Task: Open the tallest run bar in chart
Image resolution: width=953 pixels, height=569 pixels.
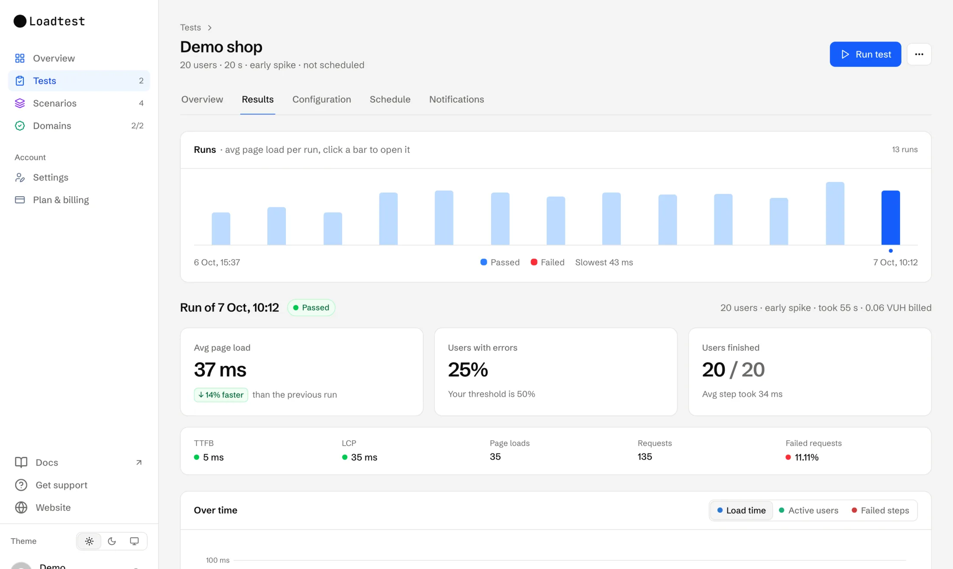Action: tap(835, 213)
